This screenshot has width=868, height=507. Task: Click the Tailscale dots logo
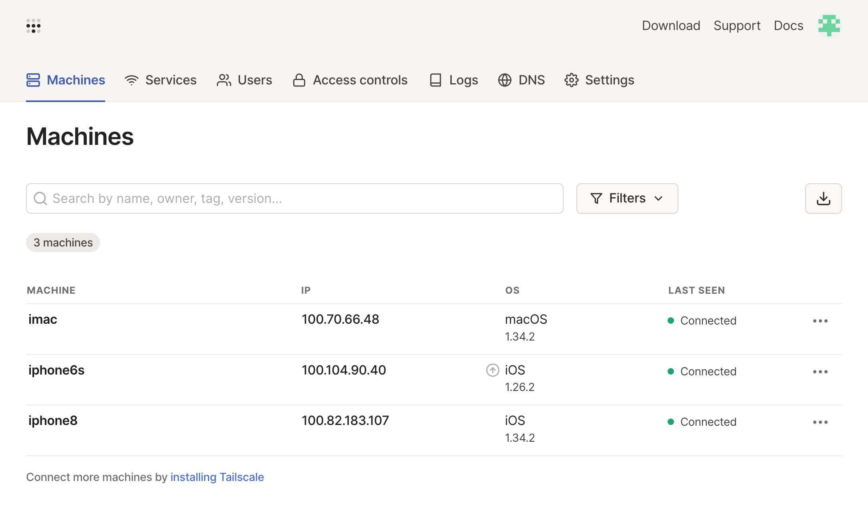[x=34, y=26]
